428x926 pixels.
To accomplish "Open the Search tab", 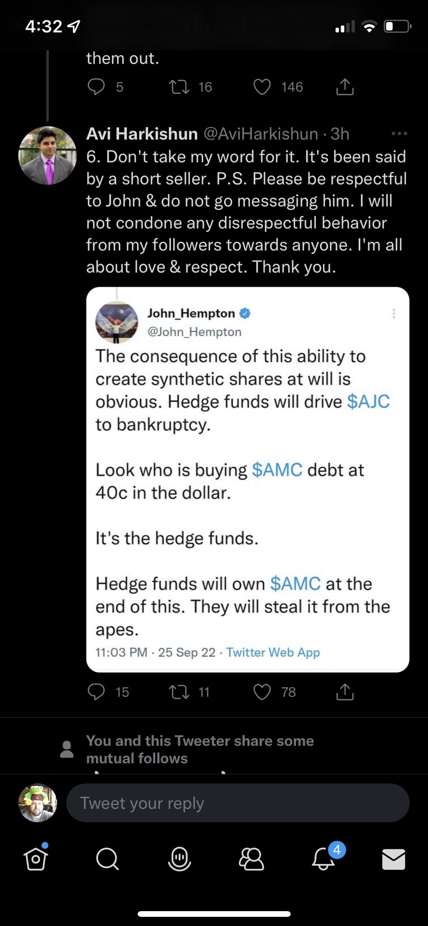I will pos(107,858).
